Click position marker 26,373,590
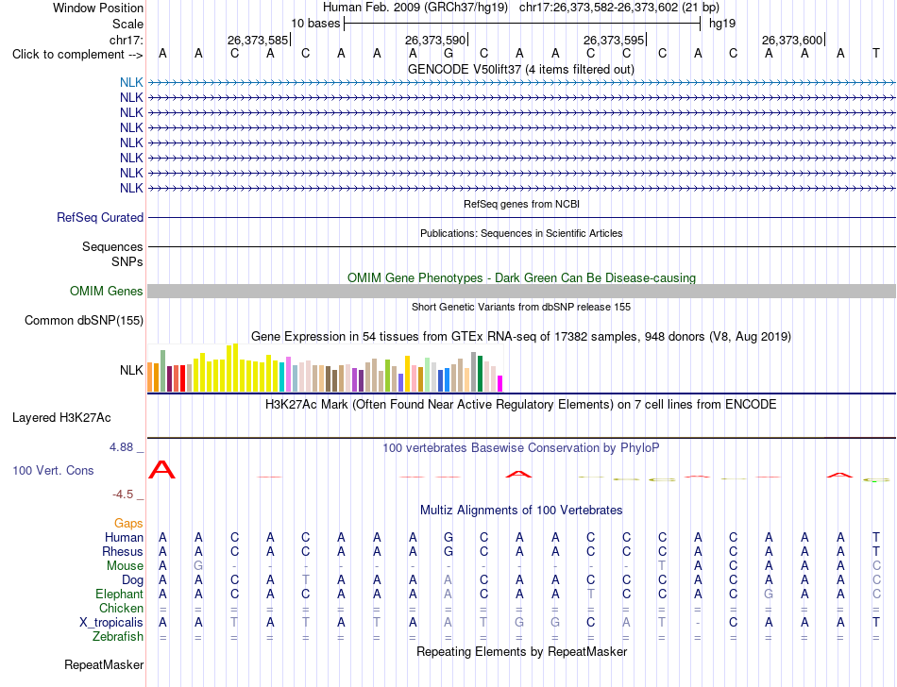The image size is (897, 687). point(435,40)
